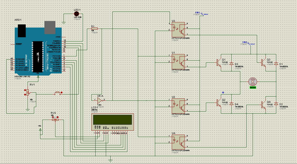
Task: Select optocoupler U1
Action: coord(178,62)
